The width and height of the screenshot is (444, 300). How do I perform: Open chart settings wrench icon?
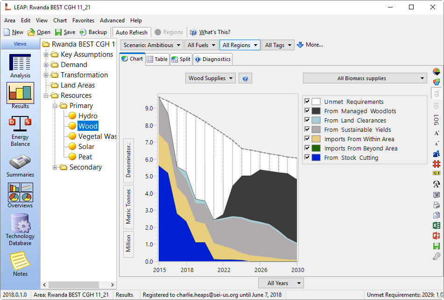pyautogui.click(x=437, y=256)
